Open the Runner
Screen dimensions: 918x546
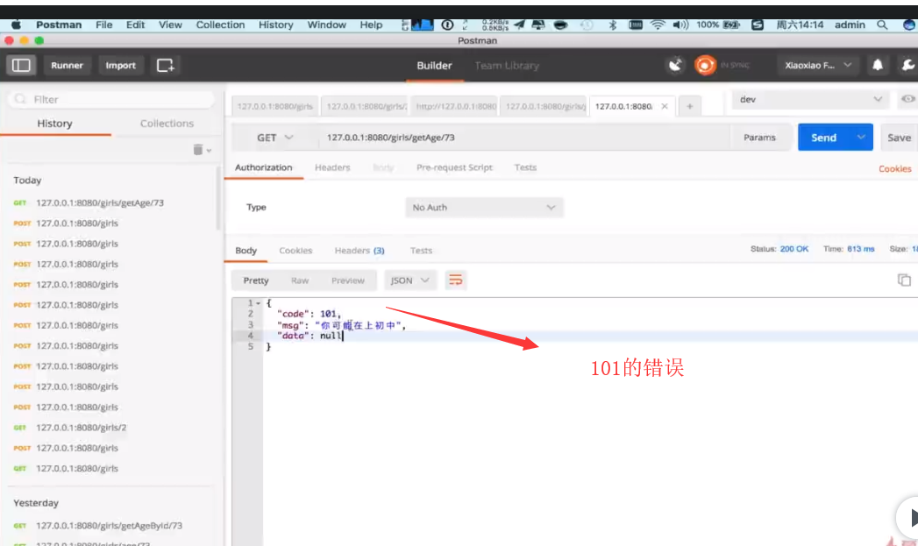[67, 65]
